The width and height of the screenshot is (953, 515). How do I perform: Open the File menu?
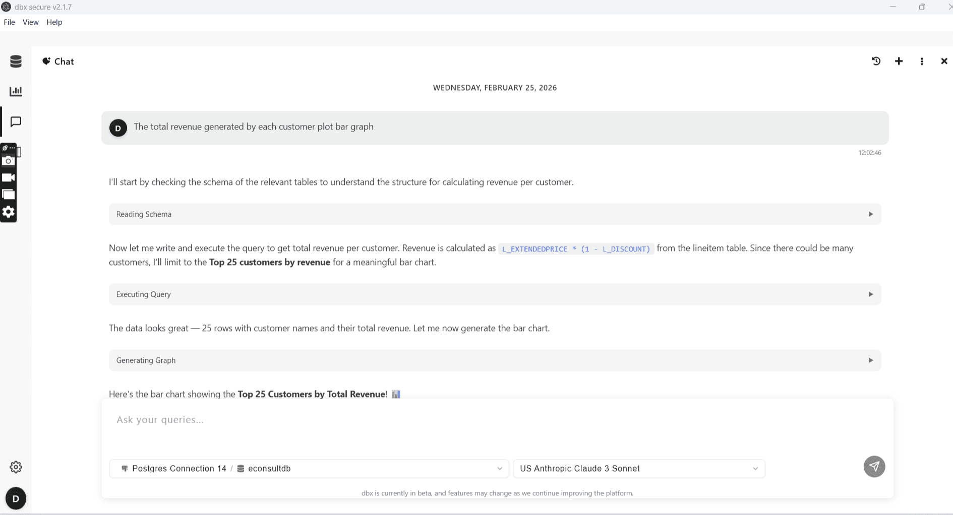[9, 22]
